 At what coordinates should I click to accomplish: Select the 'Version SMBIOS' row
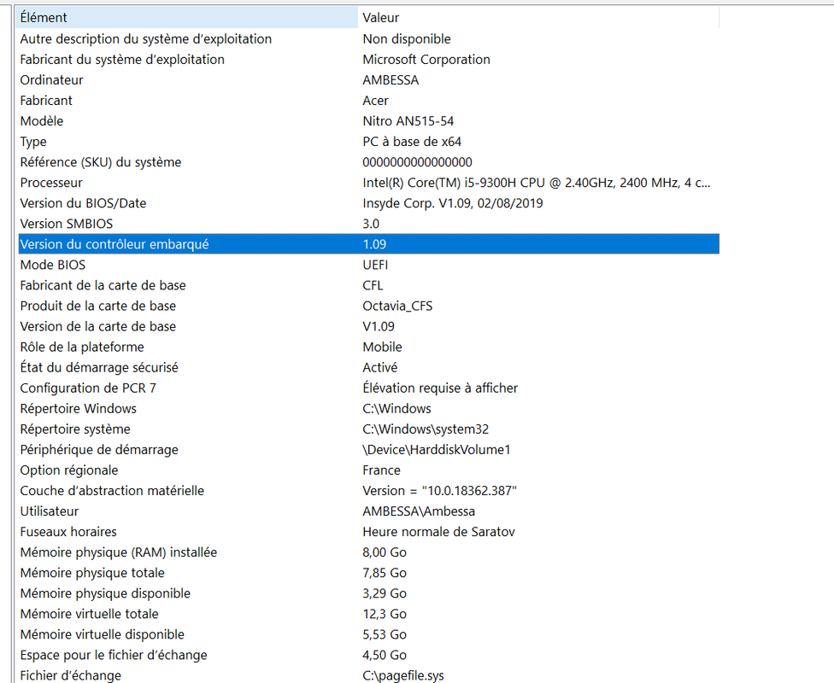368,224
